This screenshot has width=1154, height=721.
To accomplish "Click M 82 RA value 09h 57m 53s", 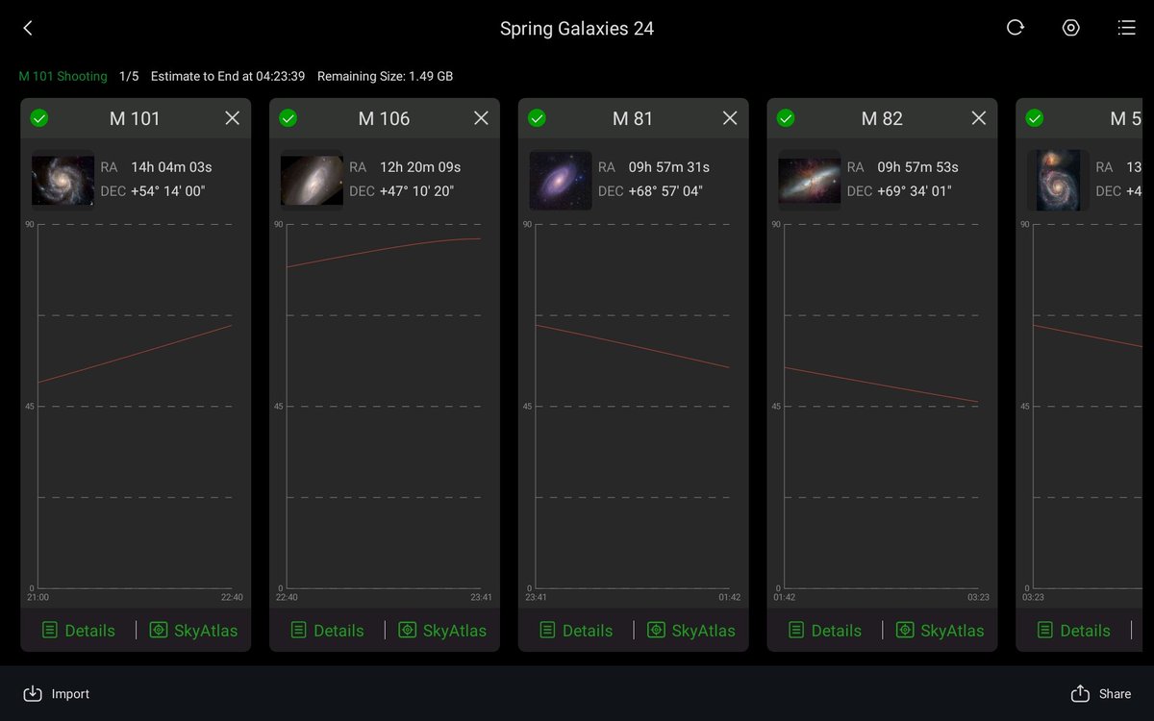I will coord(918,167).
